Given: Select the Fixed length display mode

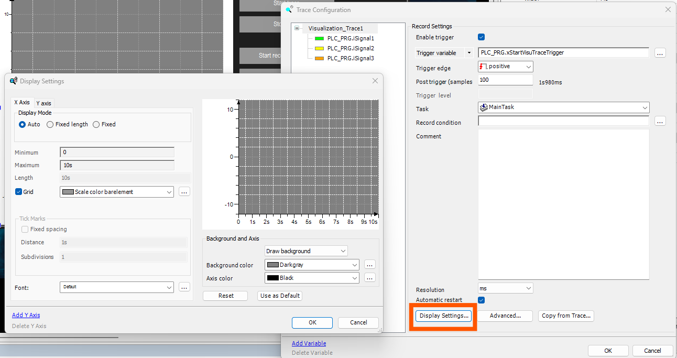Looking at the screenshot, I should click(x=50, y=124).
